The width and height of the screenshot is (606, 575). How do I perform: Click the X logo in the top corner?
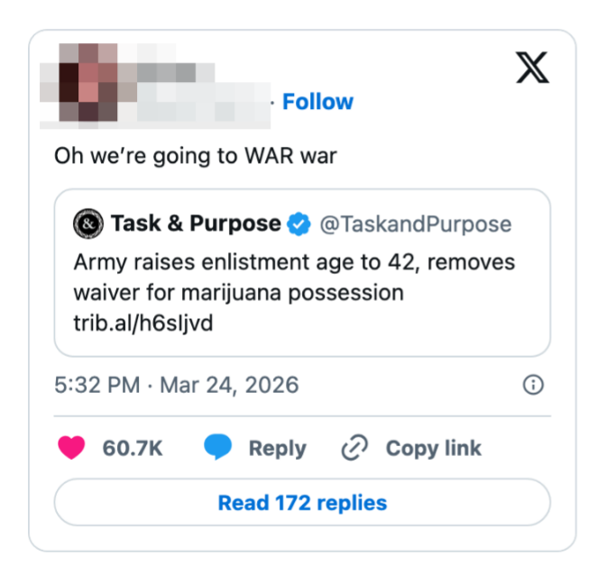[x=532, y=68]
